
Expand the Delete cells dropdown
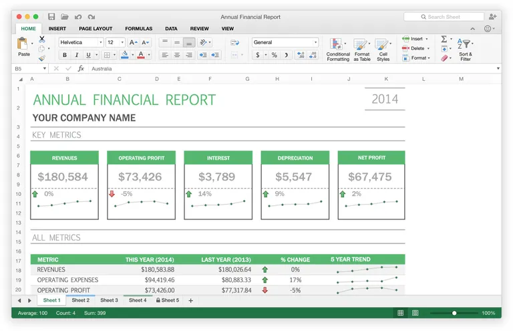pyautogui.click(x=428, y=48)
